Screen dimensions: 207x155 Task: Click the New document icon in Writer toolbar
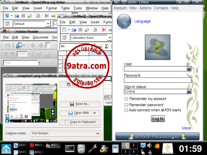[x=7, y=16]
